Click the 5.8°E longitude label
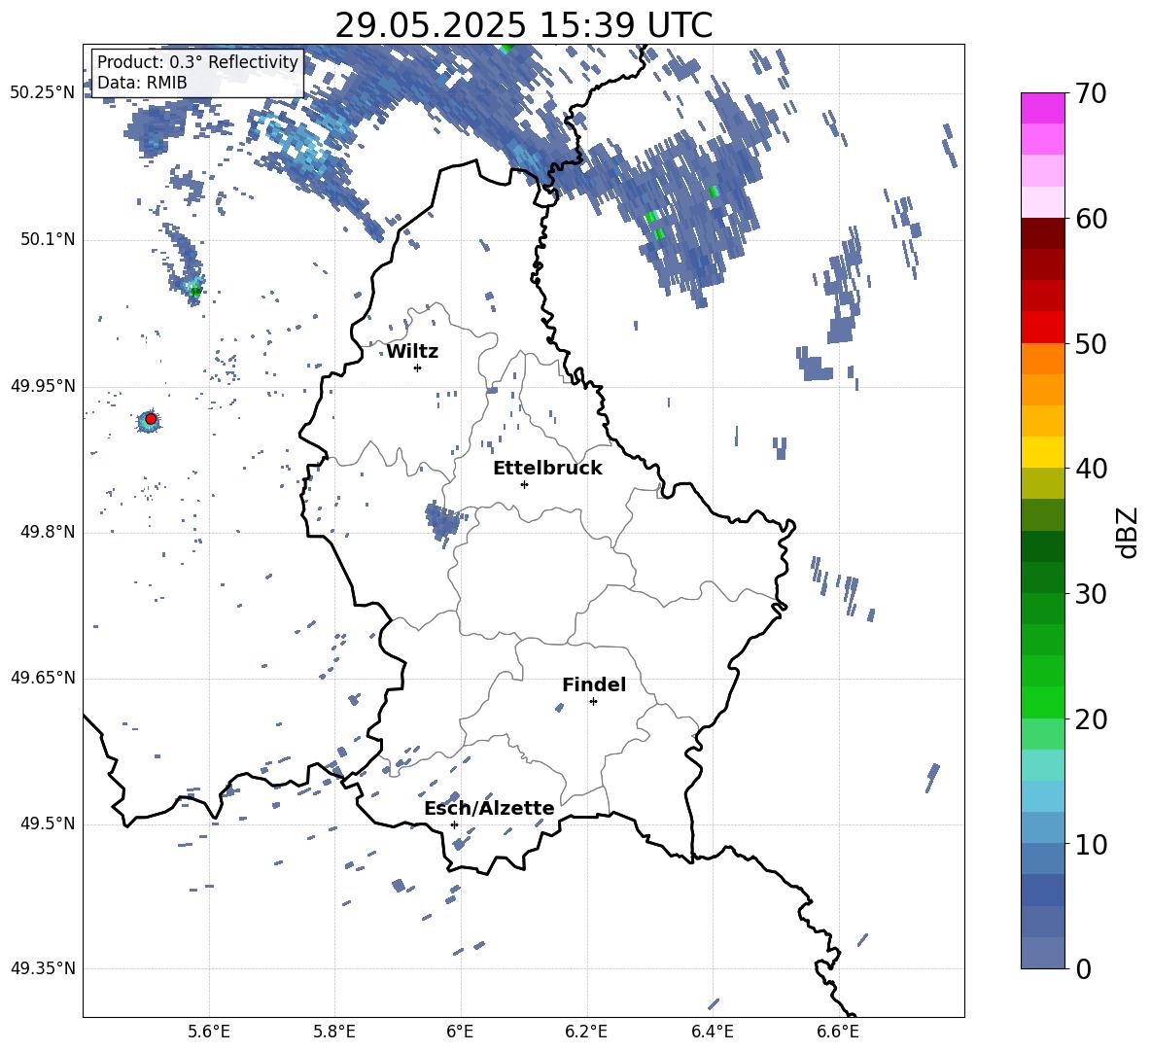This screenshot has height=1051, width=1151. coord(334,1032)
